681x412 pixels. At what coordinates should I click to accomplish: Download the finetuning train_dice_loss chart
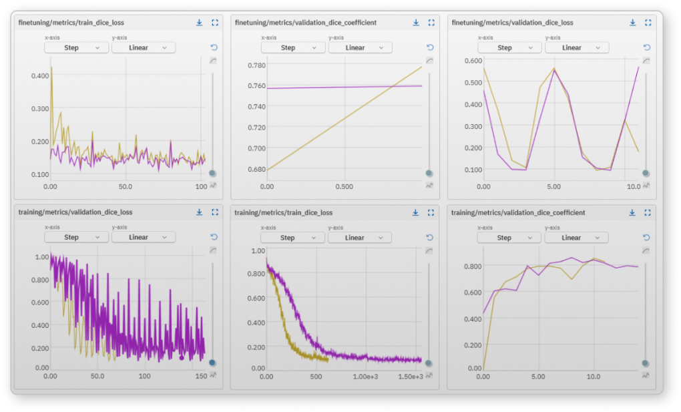[x=200, y=23]
